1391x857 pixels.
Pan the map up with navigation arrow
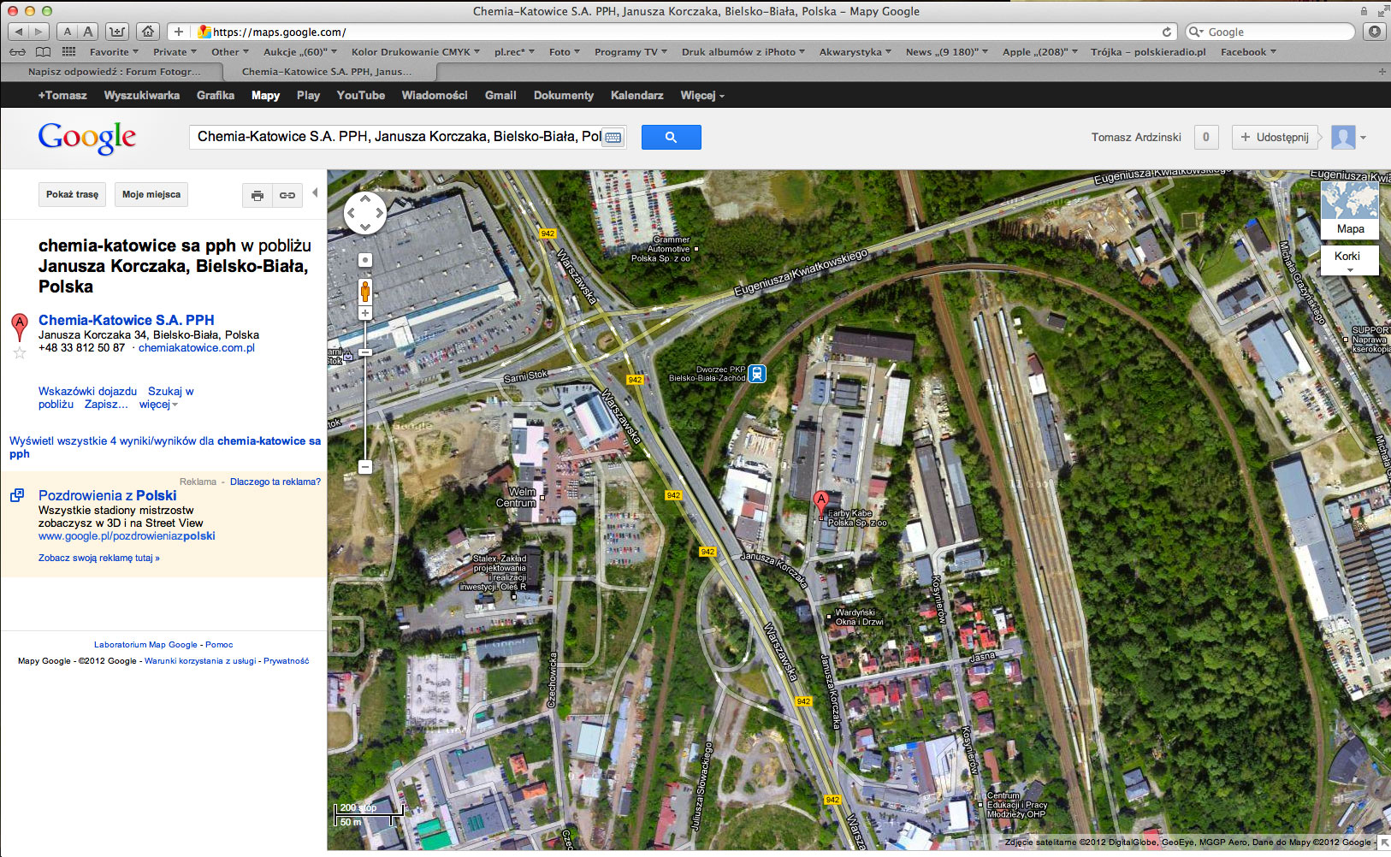(x=365, y=198)
